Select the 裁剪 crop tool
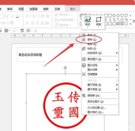 pos(99,22)
